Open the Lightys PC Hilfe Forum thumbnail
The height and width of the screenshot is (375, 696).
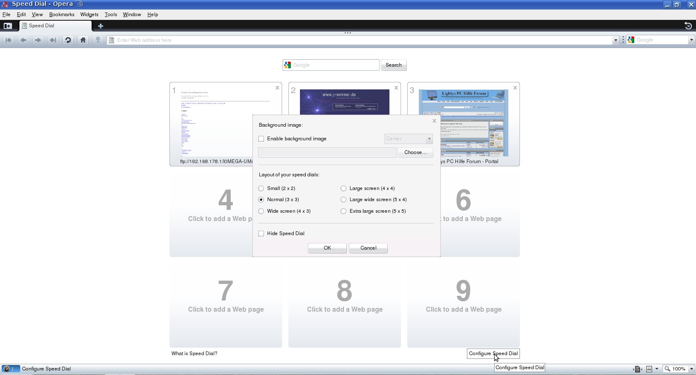(464, 123)
